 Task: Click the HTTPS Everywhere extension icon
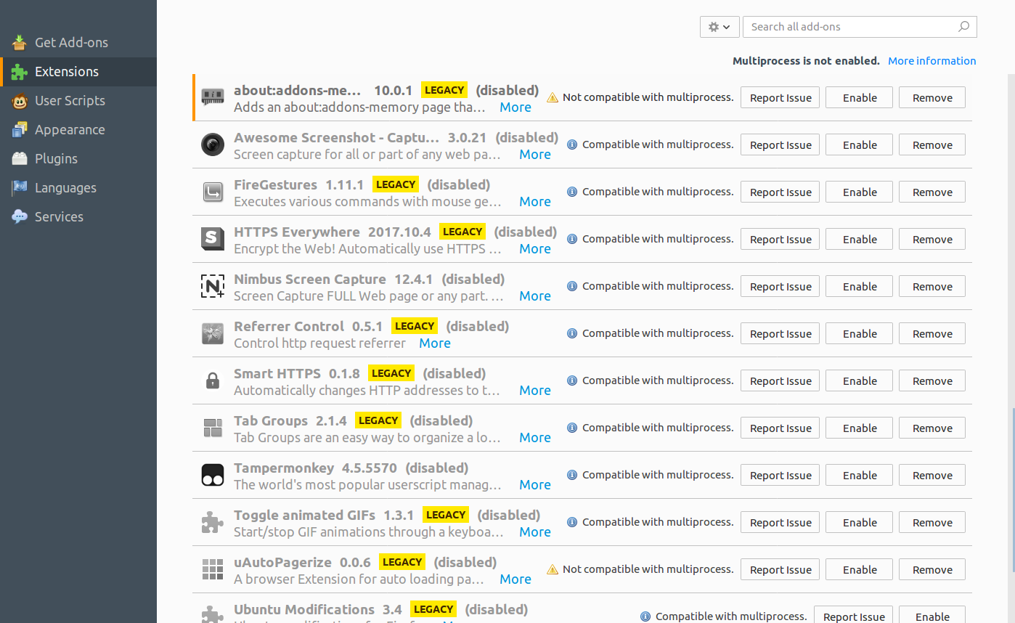point(213,239)
